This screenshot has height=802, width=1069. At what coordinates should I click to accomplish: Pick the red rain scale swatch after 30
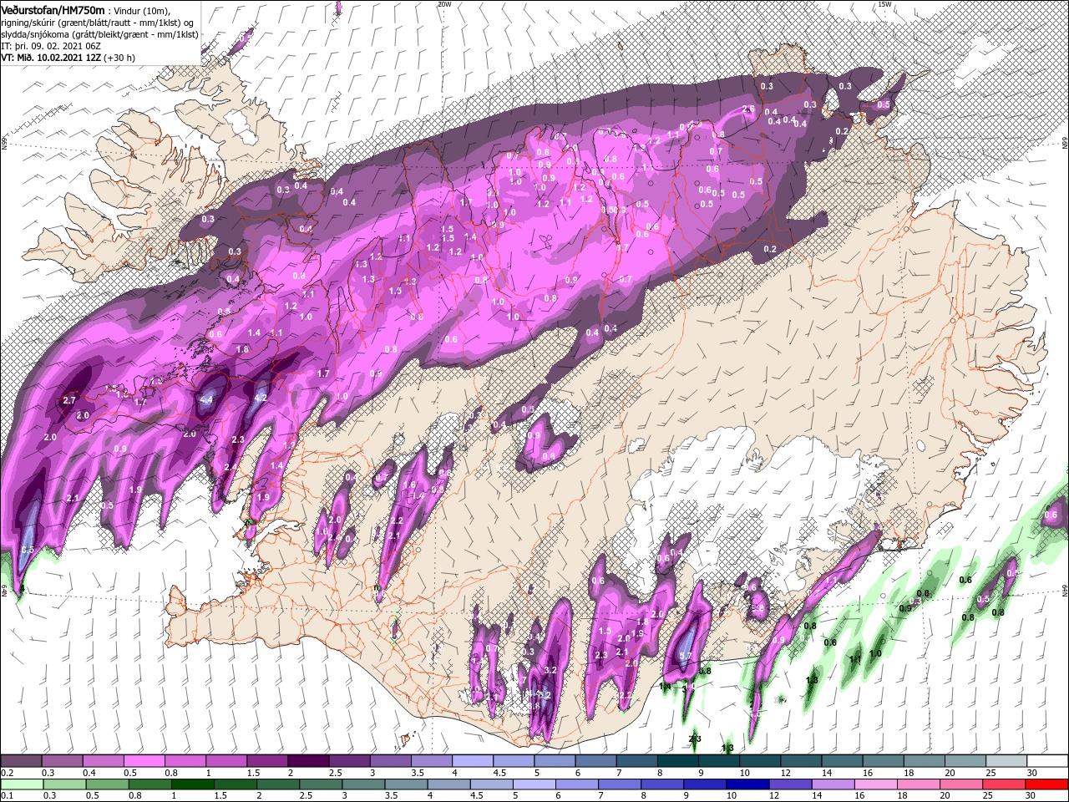point(1047,784)
